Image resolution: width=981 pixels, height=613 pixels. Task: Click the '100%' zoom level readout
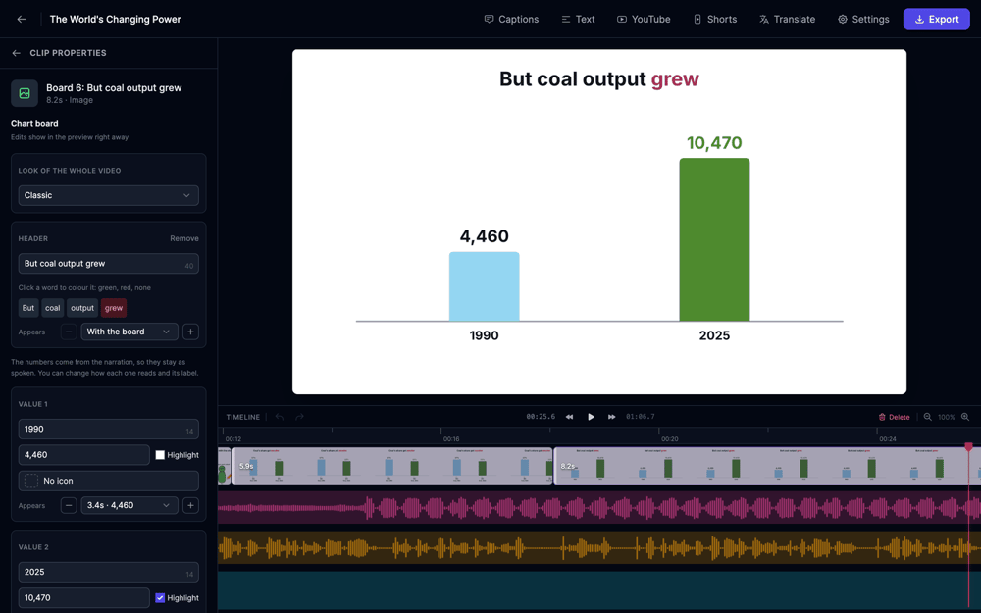[x=946, y=417]
